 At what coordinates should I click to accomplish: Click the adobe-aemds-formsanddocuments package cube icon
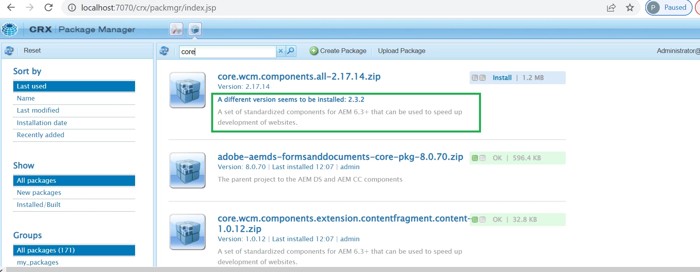pyautogui.click(x=187, y=170)
